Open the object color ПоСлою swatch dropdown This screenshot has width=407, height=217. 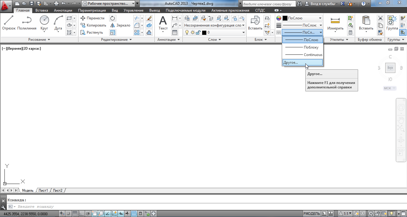(302, 18)
